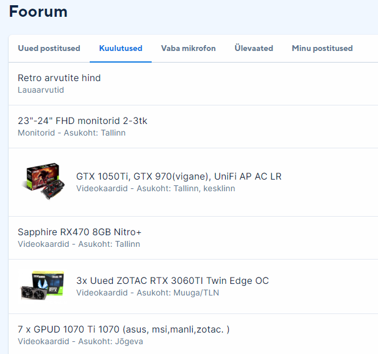Image resolution: width=378 pixels, height=354 pixels.
Task: Select the Kuulutused tab
Action: click(120, 48)
